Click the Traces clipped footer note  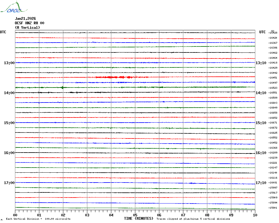[x=193, y=219]
